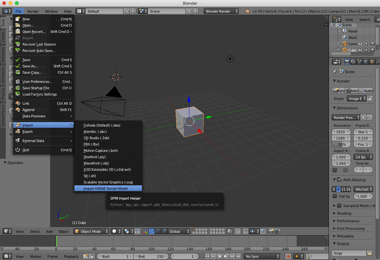The image size is (380, 260).
Task: Toggle Cube renderability camera icon in outliner
Action: click(x=373, y=50)
